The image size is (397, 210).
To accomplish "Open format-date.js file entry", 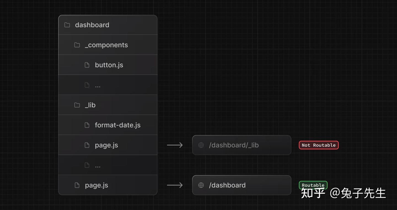I will 118,125.
